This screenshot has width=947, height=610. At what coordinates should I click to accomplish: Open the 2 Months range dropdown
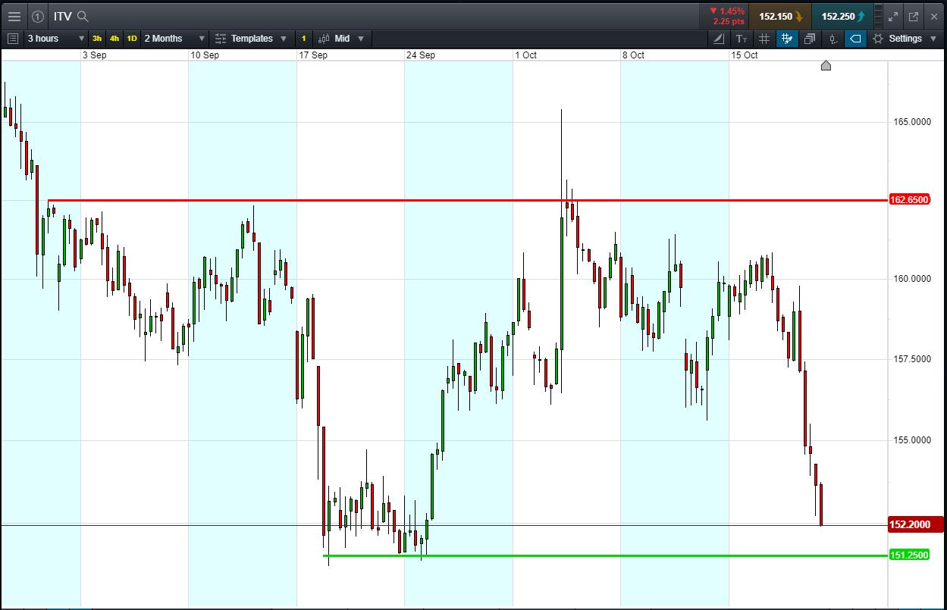coord(175,38)
